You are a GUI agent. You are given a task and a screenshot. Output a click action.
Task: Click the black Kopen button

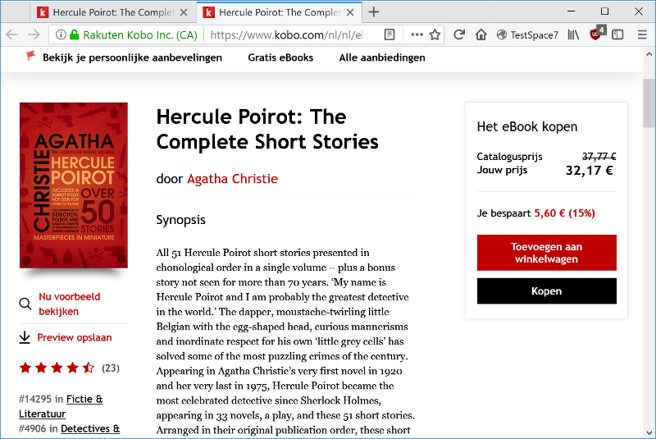(546, 290)
